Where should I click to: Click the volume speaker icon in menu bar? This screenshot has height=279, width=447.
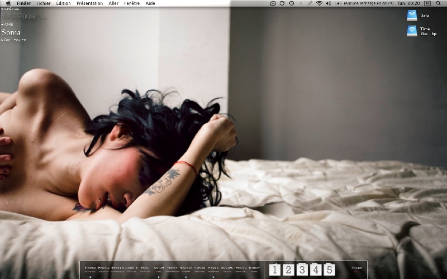329,3
